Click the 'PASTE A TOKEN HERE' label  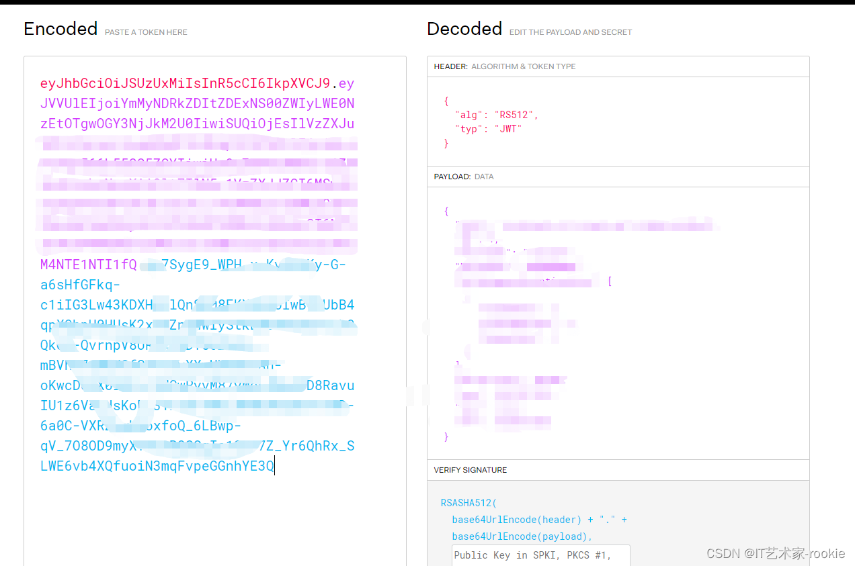pos(146,32)
